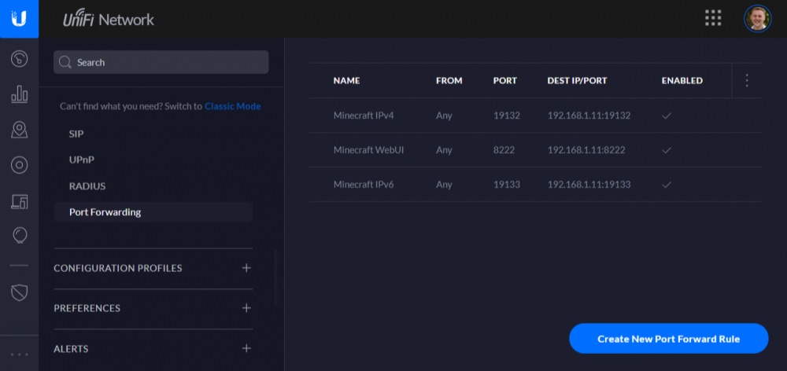
Task: Open the Clients devices icon
Action: (19, 201)
